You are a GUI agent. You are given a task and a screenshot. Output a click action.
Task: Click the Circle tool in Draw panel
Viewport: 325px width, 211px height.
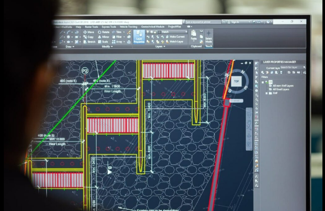[69, 37]
